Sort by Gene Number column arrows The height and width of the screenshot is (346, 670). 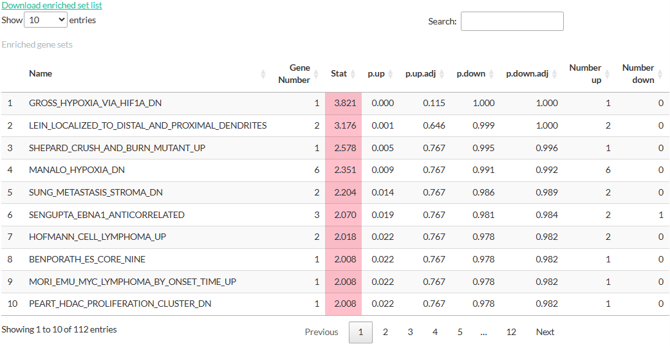[x=316, y=74]
